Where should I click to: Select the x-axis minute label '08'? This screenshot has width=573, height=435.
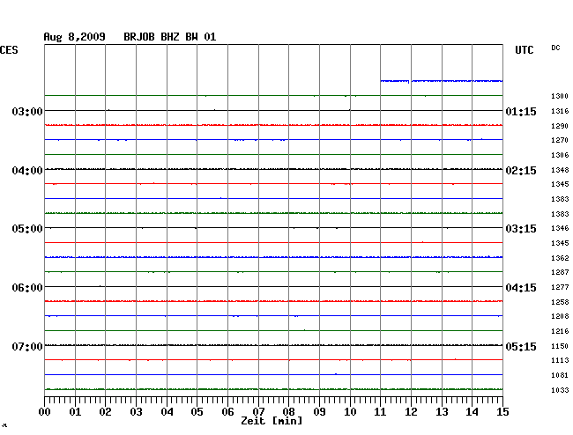coord(288,412)
